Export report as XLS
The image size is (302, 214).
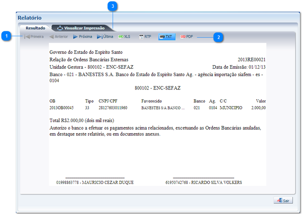click(124, 37)
